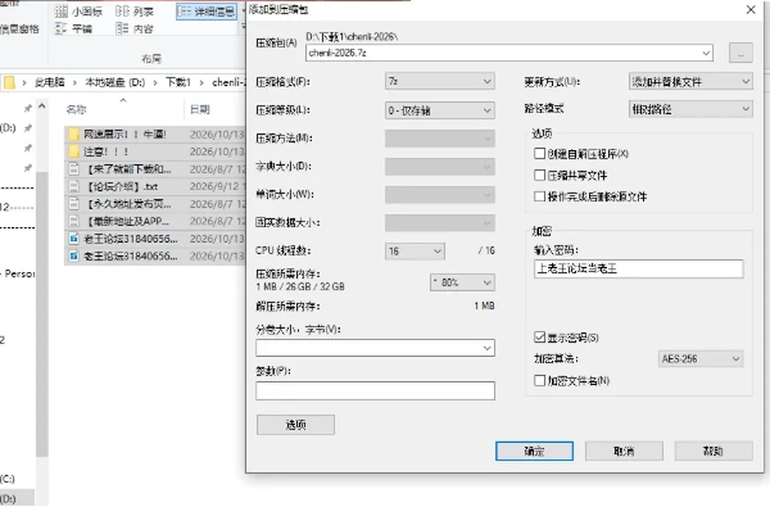Click the folder icon in Explorer address bar
This screenshot has height=507, width=770.
tap(10, 83)
